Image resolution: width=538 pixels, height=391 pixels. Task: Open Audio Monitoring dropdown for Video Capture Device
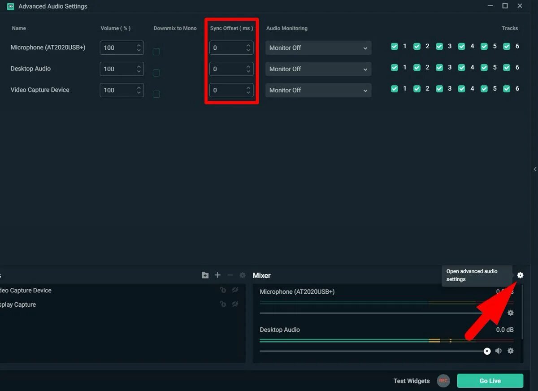[318, 90]
